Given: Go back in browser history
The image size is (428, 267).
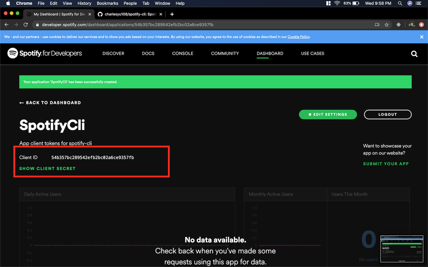Looking at the screenshot, I should pos(7,25).
